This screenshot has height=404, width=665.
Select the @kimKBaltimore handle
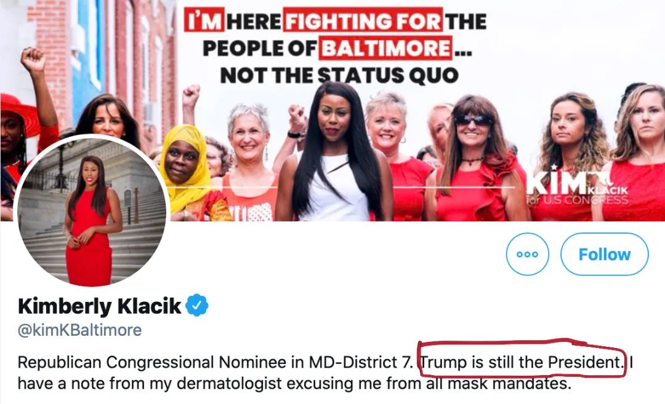(x=79, y=330)
